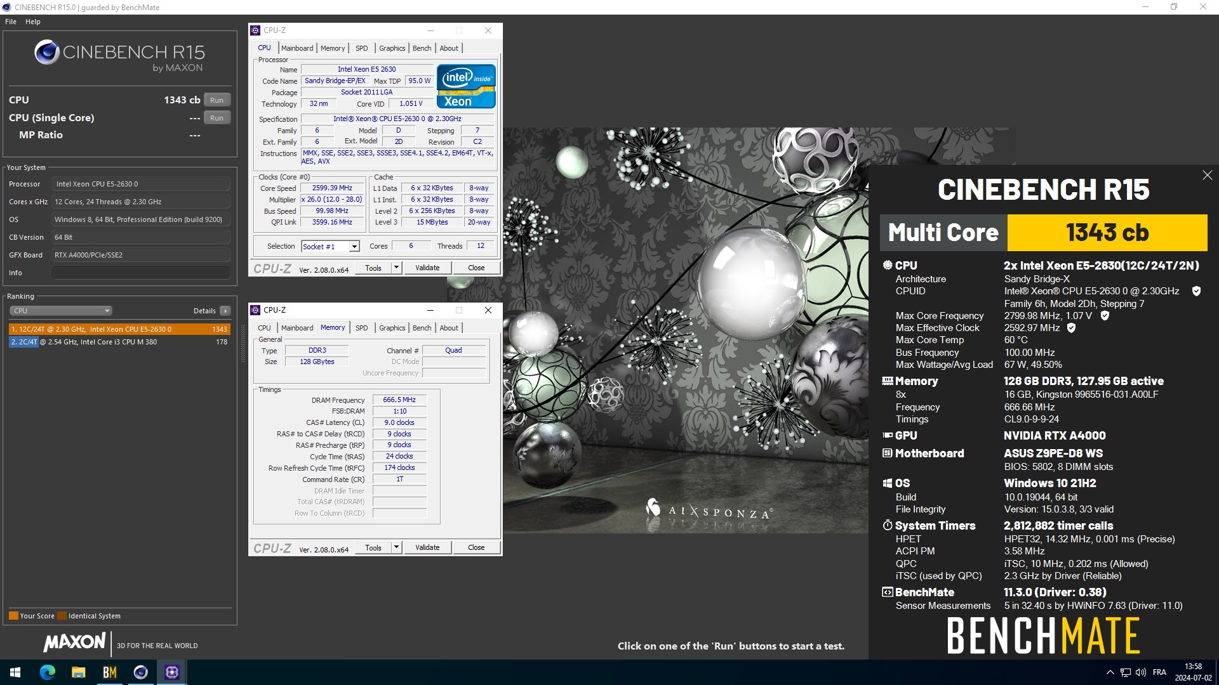
Task: Switch to CPU-Z taskbar icon
Action: click(x=171, y=672)
